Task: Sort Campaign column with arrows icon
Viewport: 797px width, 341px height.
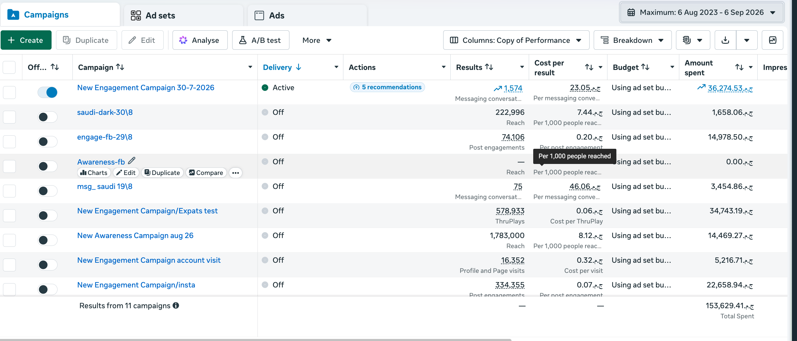Action: (120, 67)
